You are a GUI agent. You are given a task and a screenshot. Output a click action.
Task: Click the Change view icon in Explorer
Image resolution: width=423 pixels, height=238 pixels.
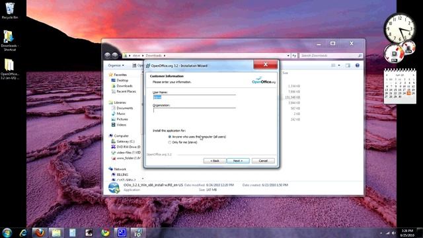click(x=333, y=65)
